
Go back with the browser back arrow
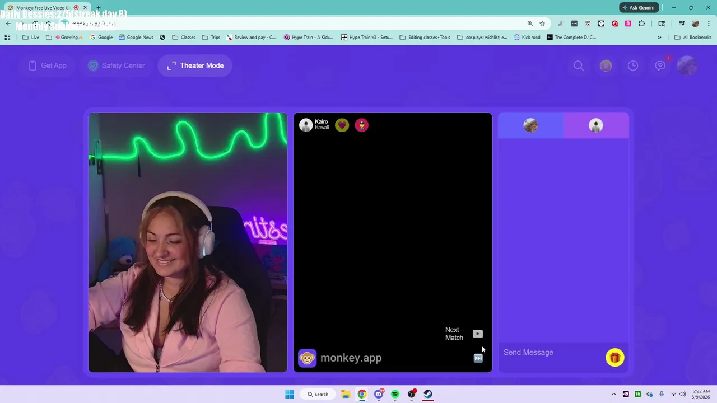coord(8,24)
